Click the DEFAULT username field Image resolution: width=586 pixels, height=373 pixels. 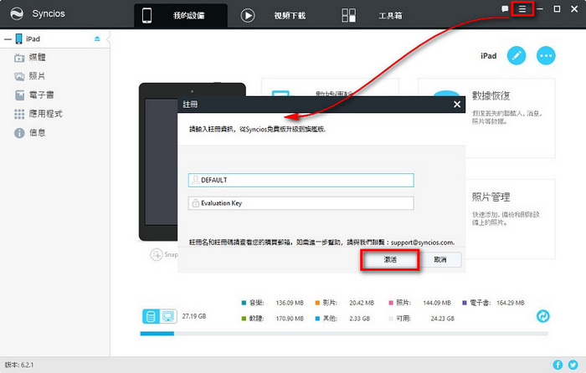[x=301, y=180]
